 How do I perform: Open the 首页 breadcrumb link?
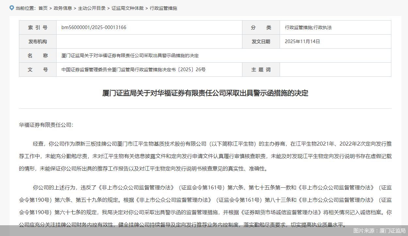[x=43, y=8]
